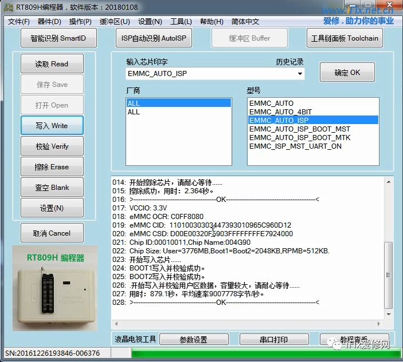Select EMMC_AUTO_ISP_BOOT_MTK model
The width and height of the screenshot is (403, 362).
click(x=313, y=137)
